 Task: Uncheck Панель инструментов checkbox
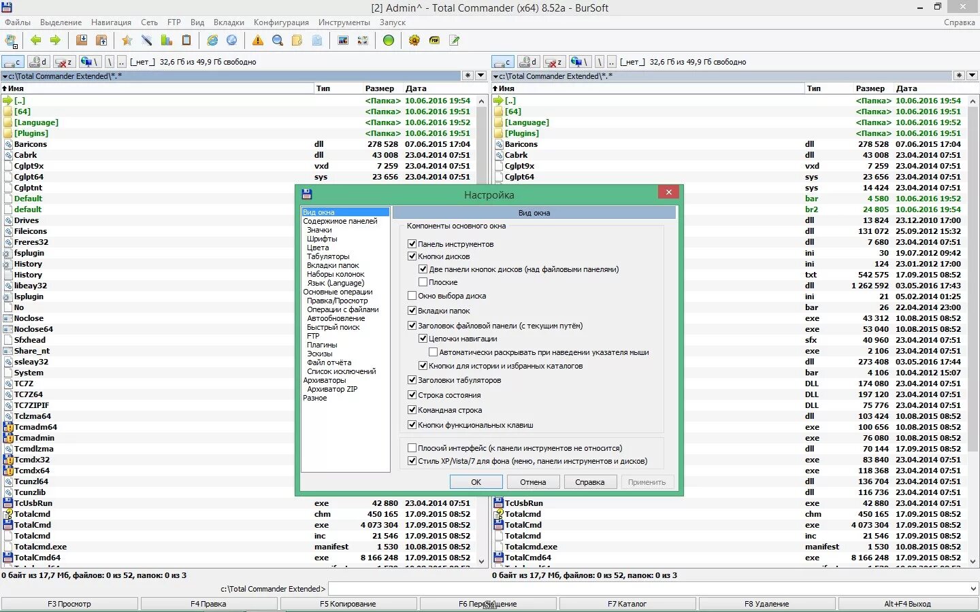(x=412, y=243)
